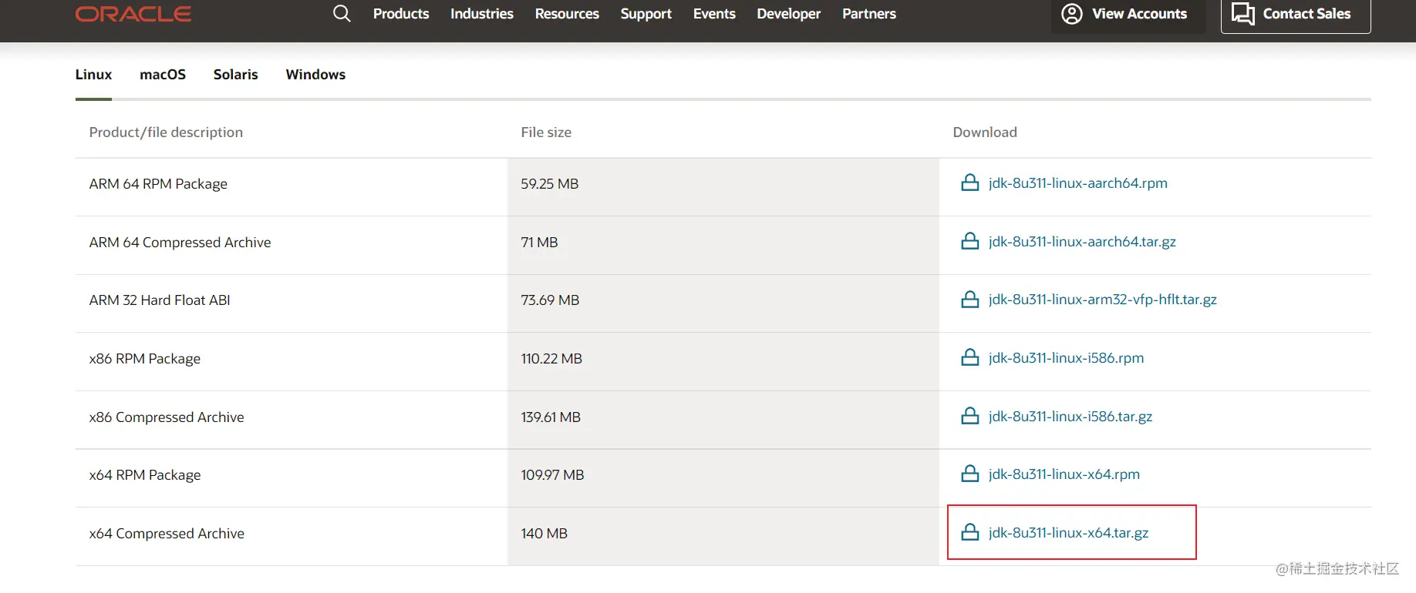Download jdk-8u311-linux-aarch64.rpm

1078,183
